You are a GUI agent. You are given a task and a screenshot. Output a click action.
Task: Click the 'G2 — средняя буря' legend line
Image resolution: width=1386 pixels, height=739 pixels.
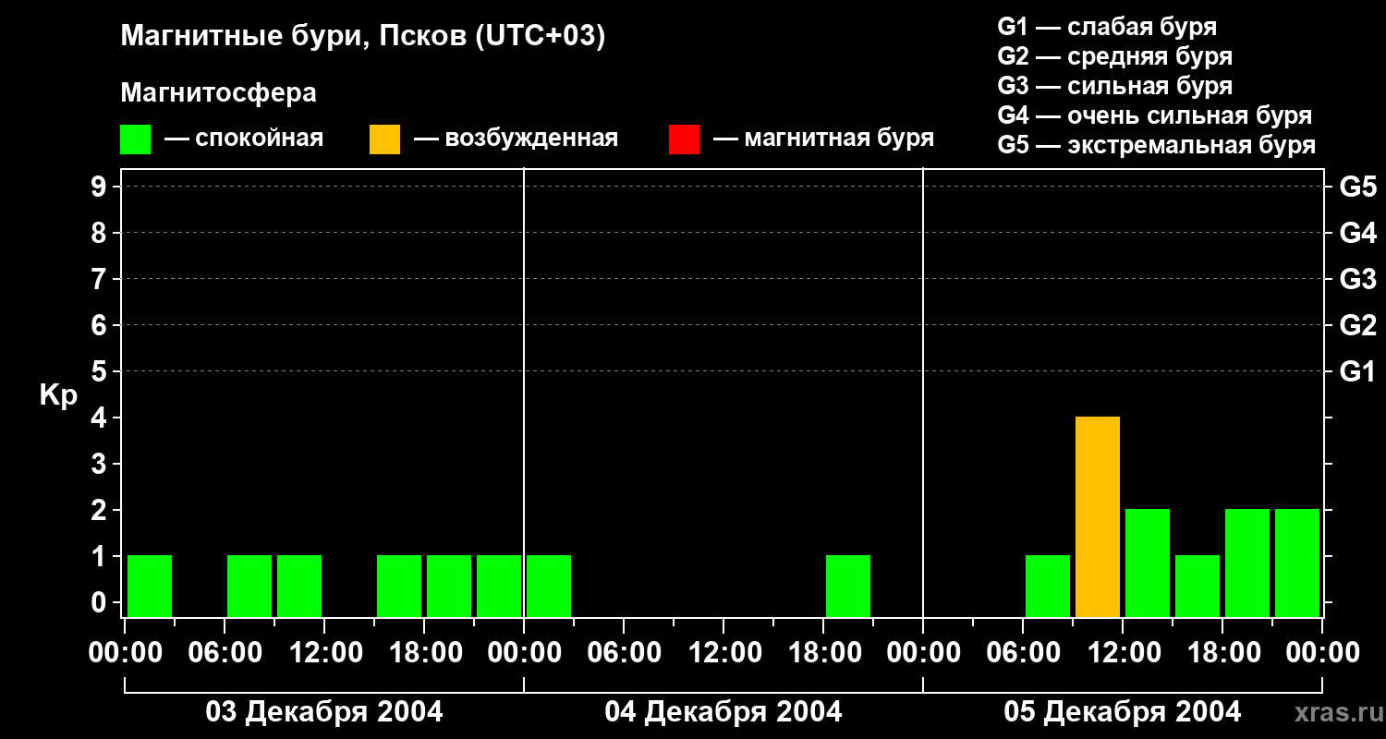[1114, 56]
